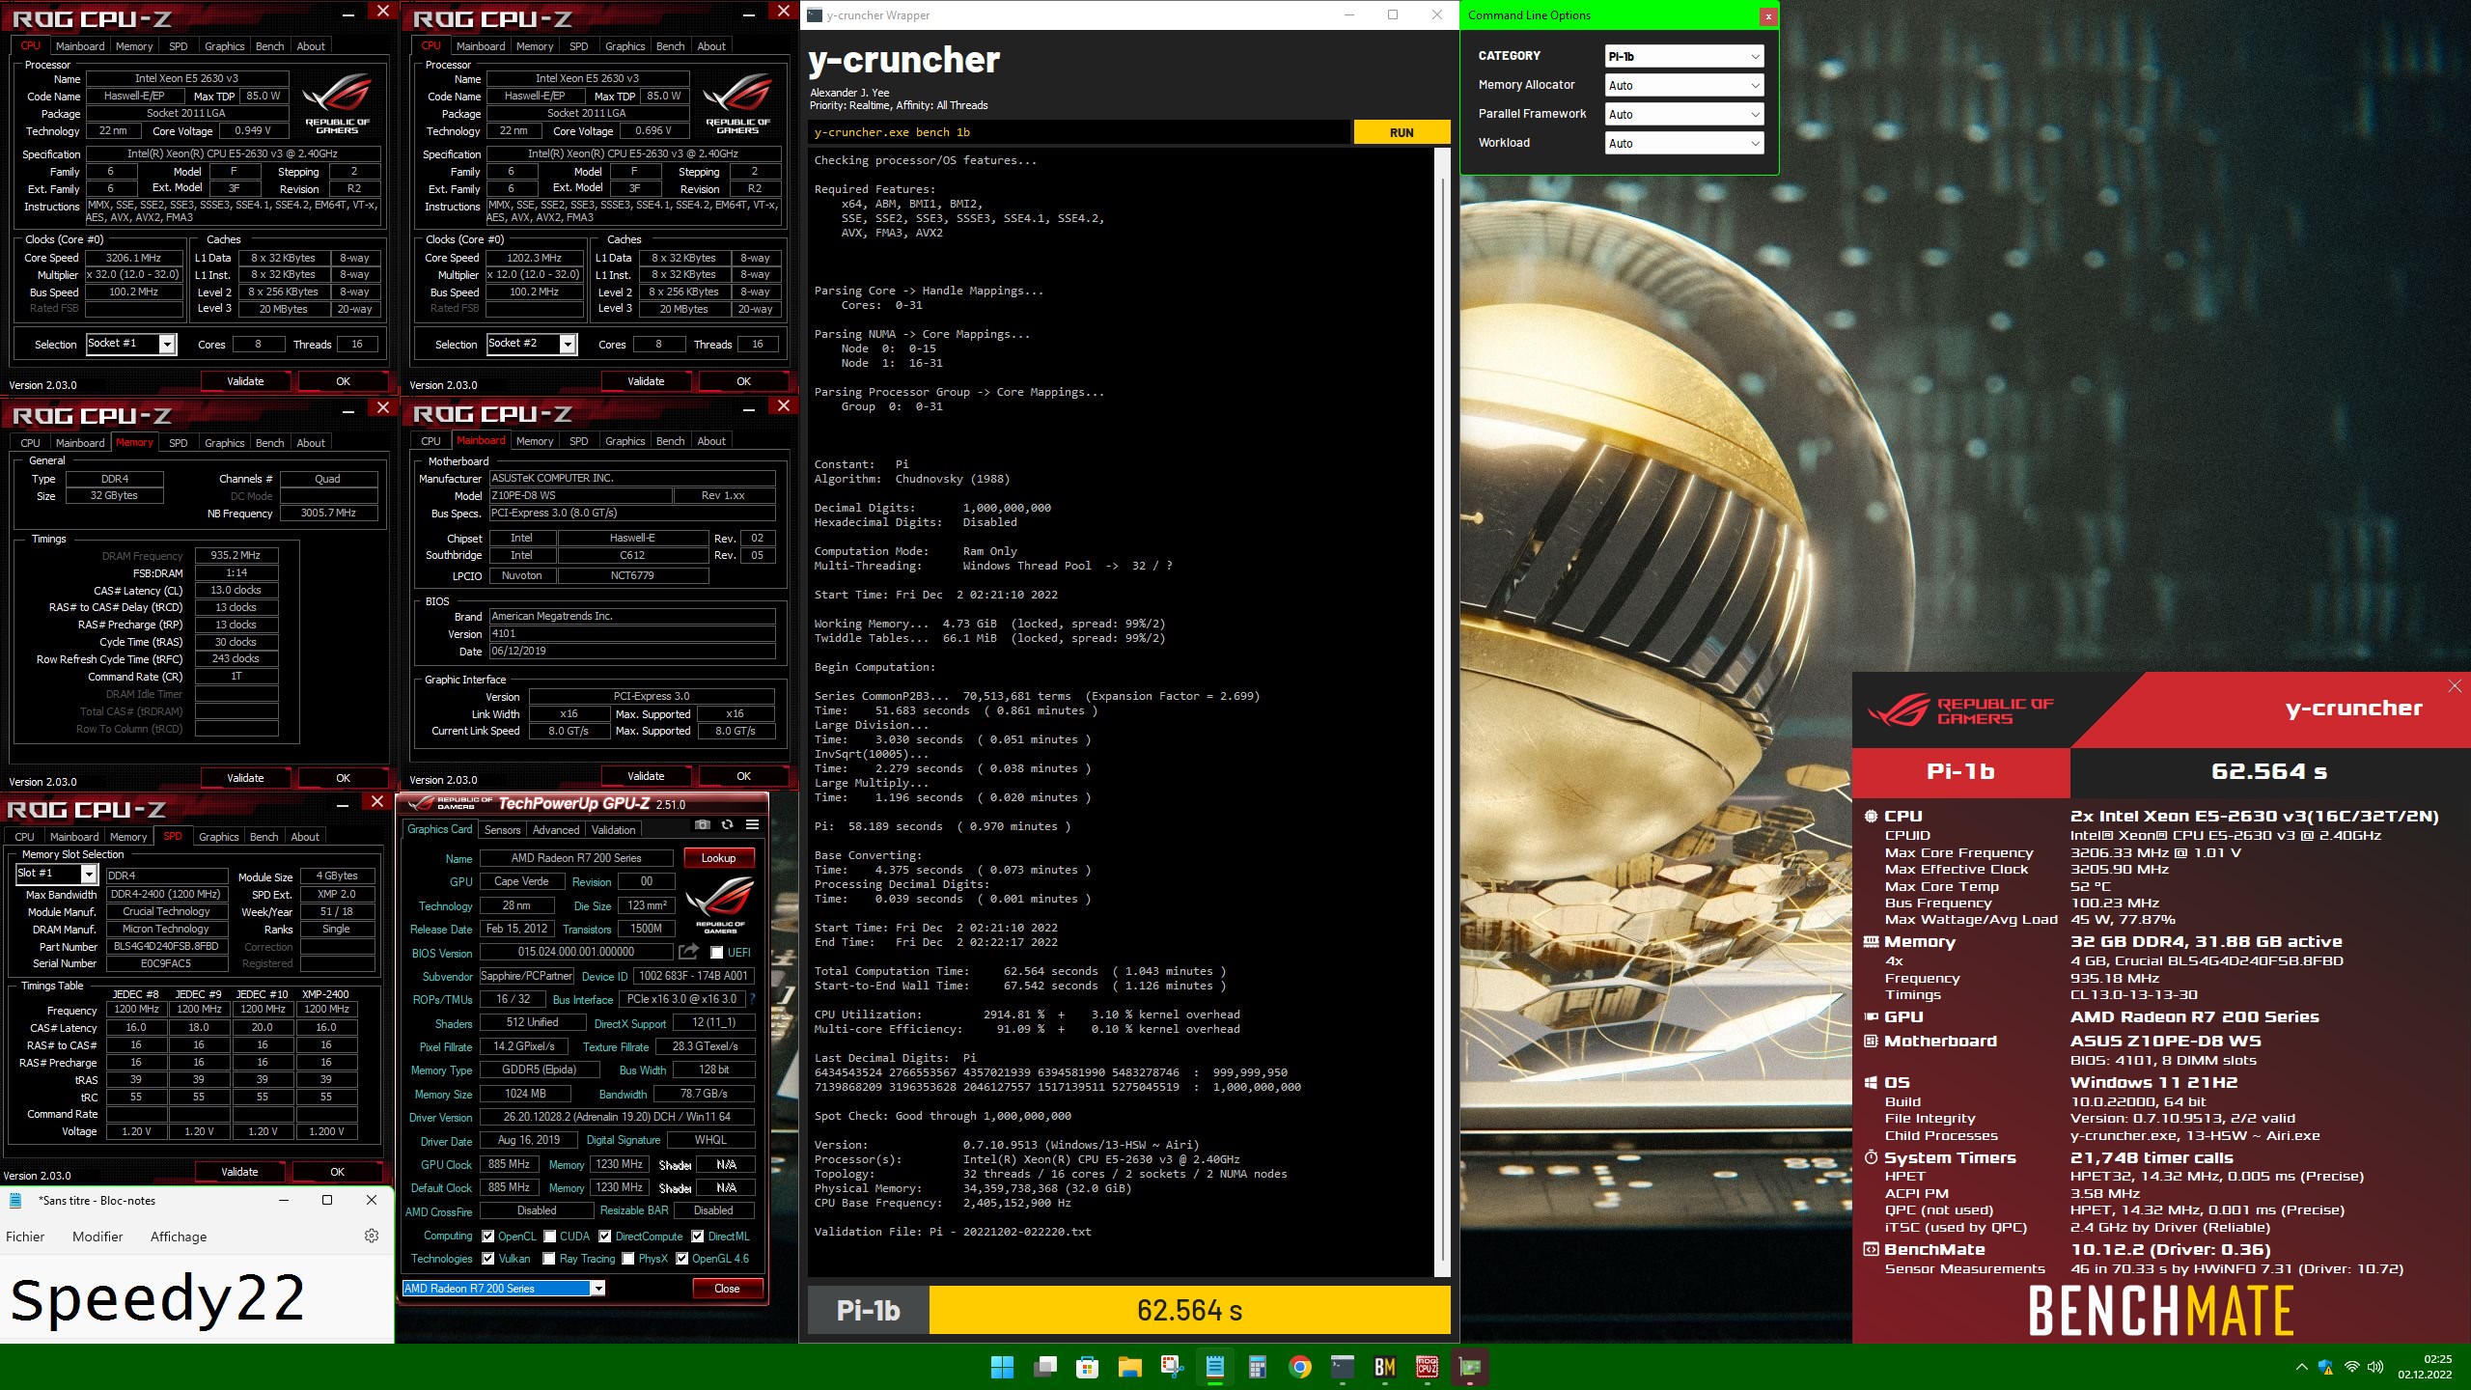Switch to BenchMate on the taskbar

point(1385,1367)
